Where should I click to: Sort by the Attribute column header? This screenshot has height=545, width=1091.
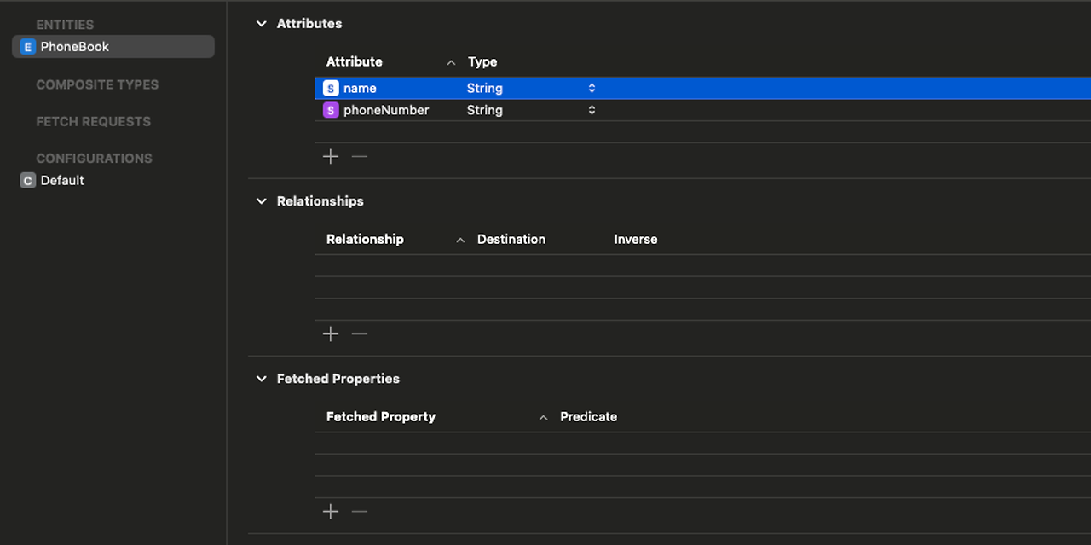coord(355,61)
